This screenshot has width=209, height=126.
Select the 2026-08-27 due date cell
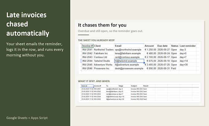(x=164, y=50)
